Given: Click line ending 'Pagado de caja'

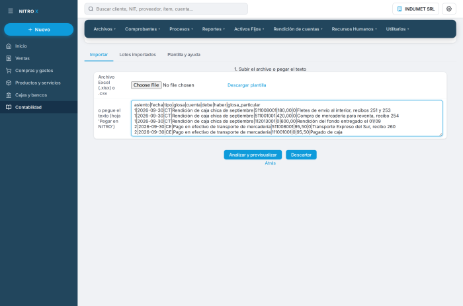Looking at the screenshot, I should point(238,132).
